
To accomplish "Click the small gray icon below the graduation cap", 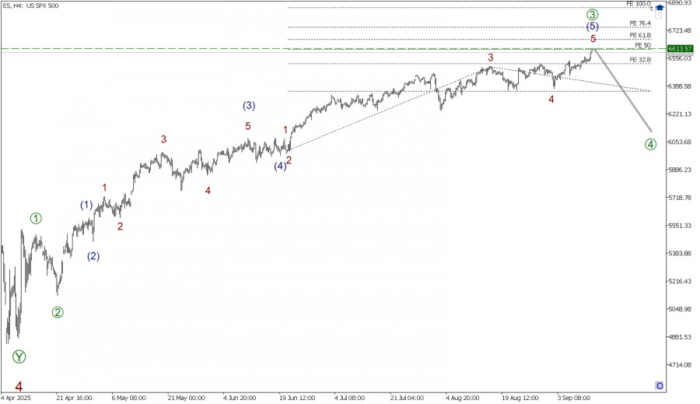I will [658, 14].
